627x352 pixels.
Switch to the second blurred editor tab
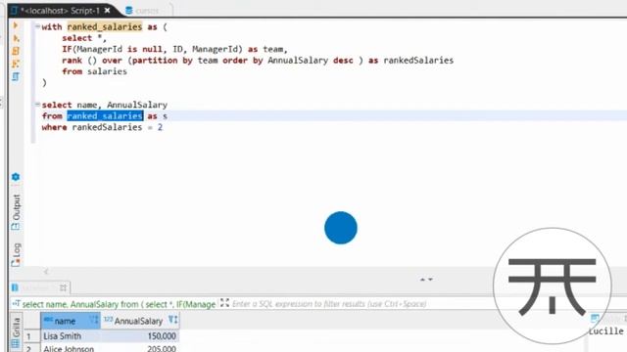tap(143, 11)
